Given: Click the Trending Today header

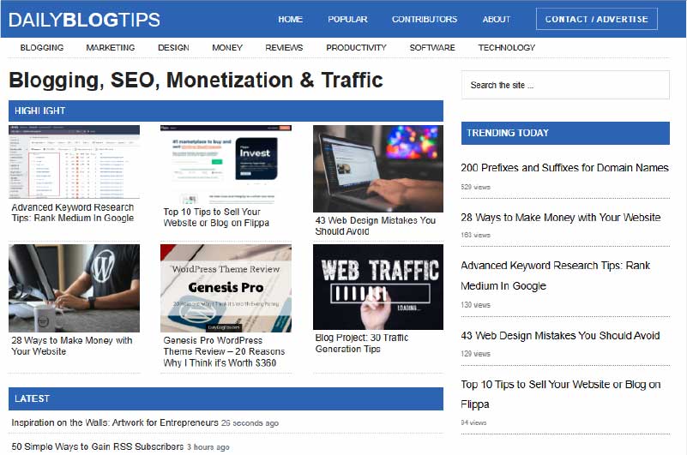Looking at the screenshot, I should [x=565, y=133].
